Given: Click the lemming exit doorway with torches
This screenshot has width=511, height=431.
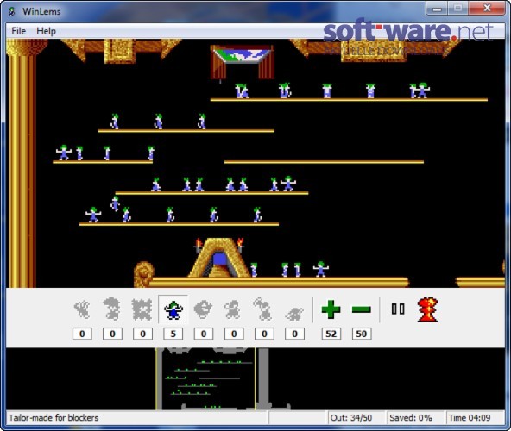Looking at the screenshot, I should point(219,258).
